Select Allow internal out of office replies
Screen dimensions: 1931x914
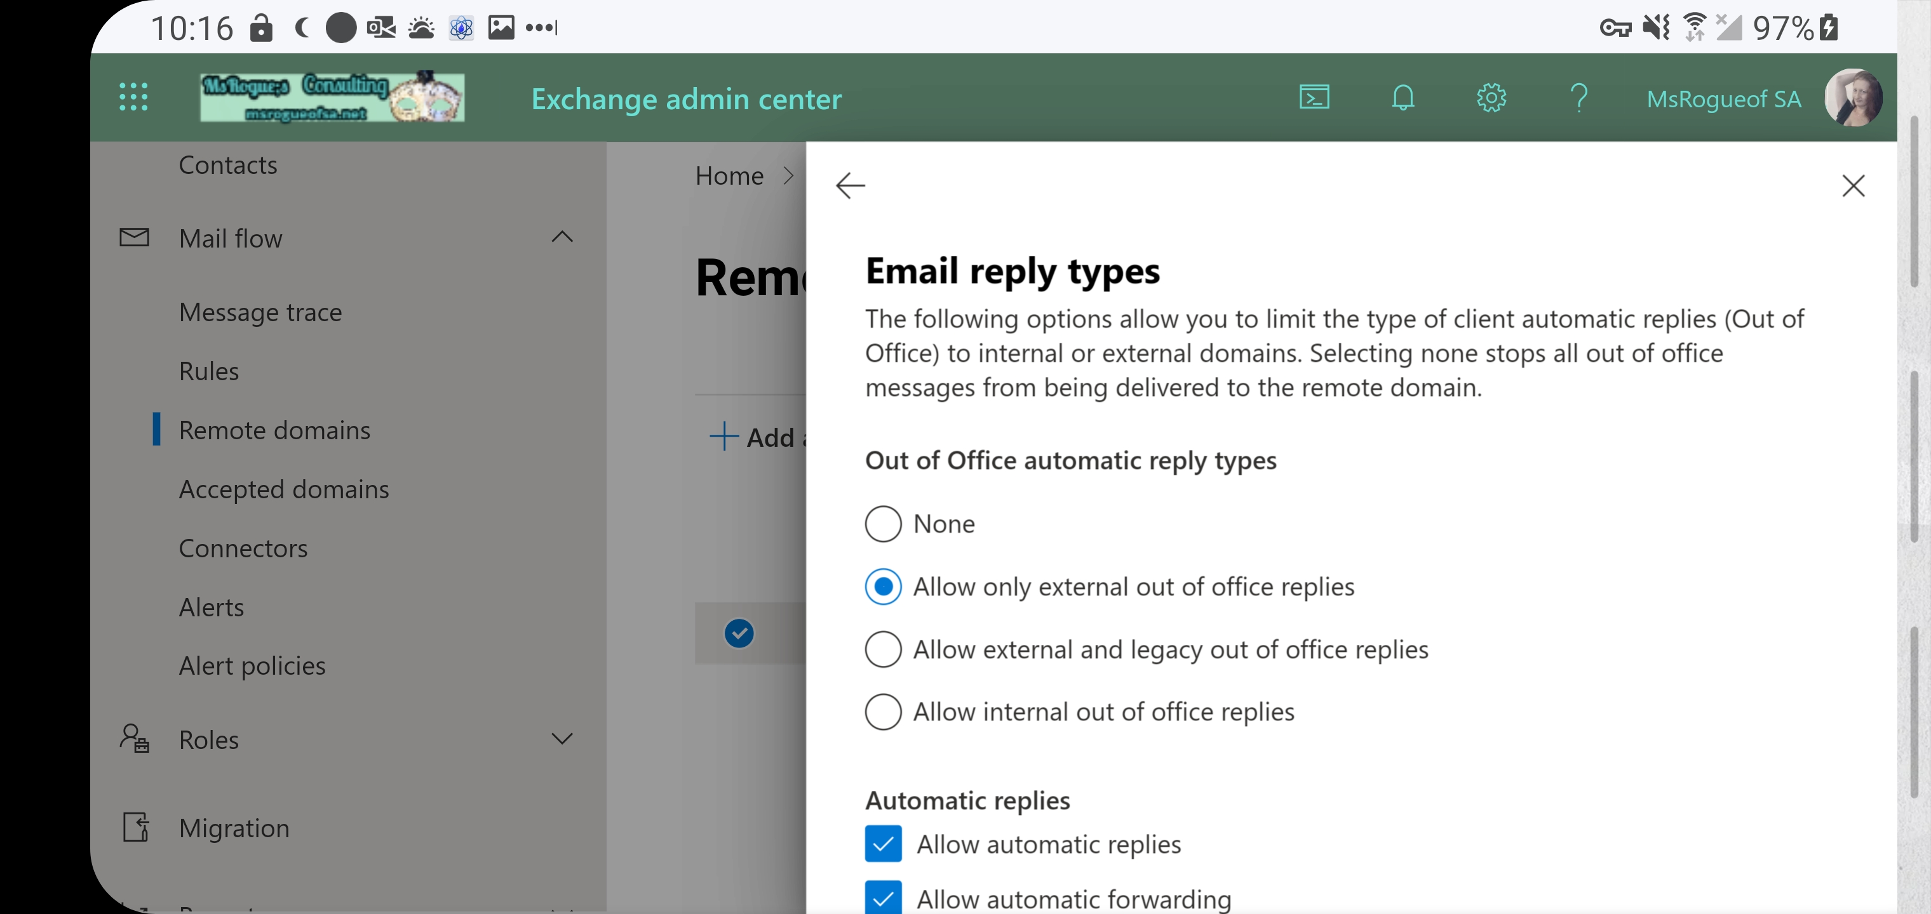pyautogui.click(x=883, y=711)
